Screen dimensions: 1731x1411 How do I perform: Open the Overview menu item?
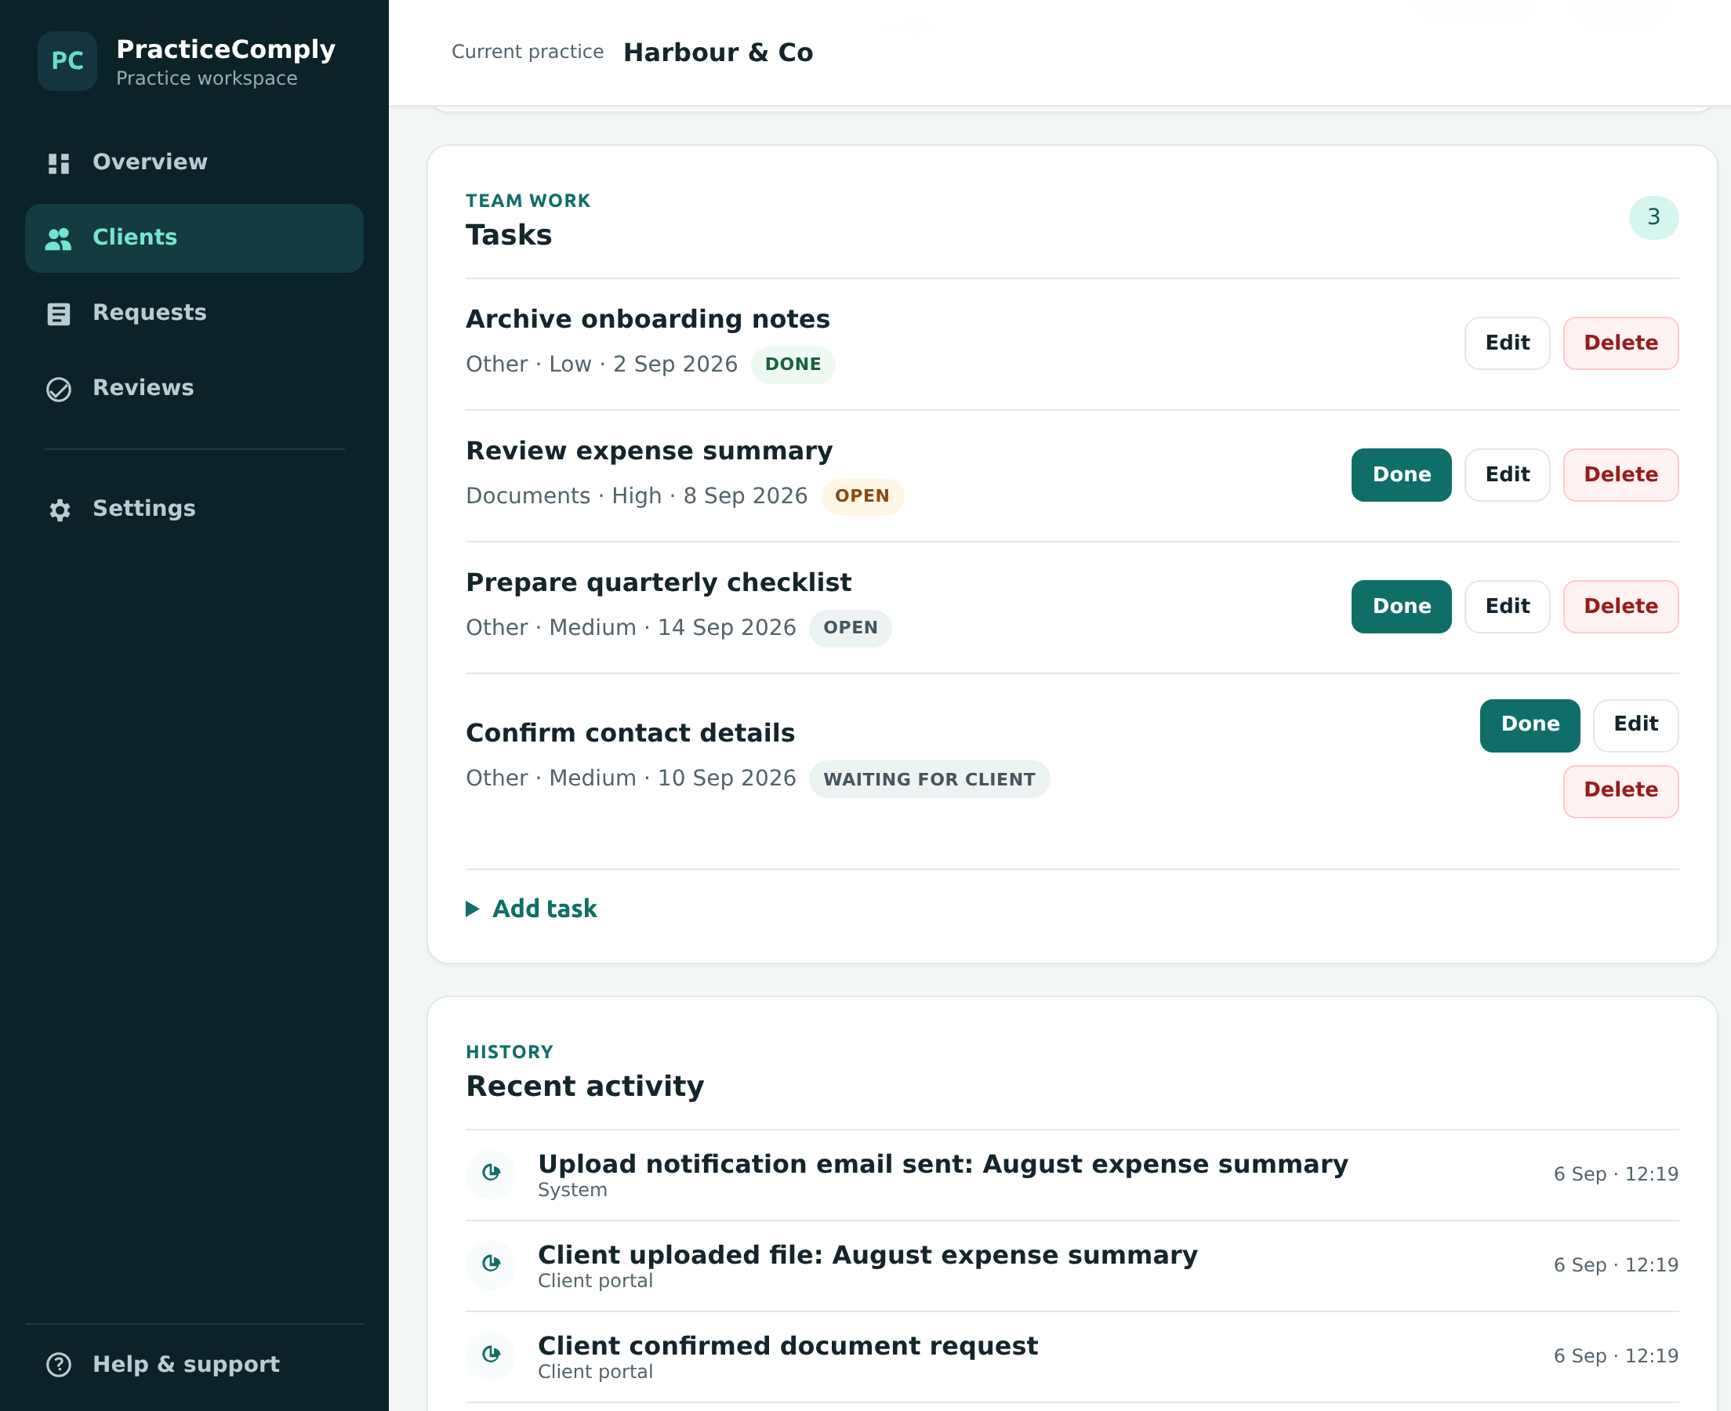(194, 162)
